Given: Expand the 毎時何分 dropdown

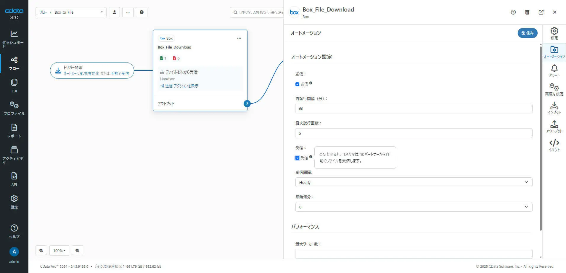Looking at the screenshot, I should pos(414,207).
